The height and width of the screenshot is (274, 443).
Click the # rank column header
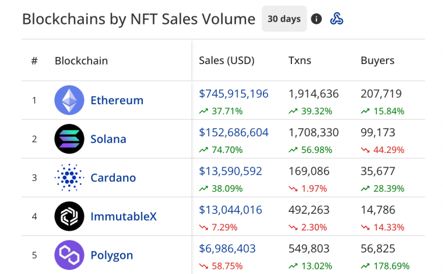click(x=34, y=61)
